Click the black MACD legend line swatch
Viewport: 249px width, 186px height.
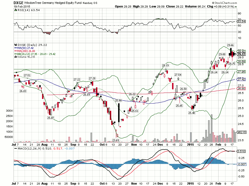tap(15, 149)
